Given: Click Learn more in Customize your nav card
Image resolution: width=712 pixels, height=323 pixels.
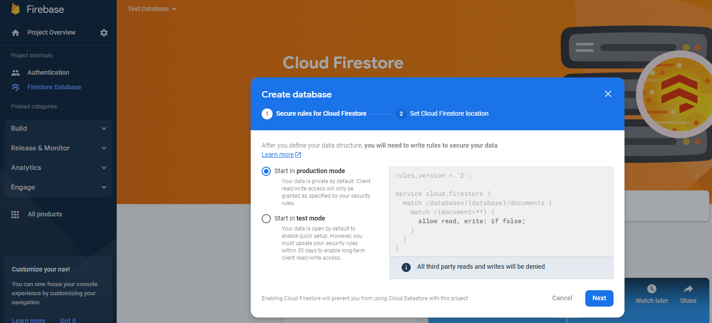Looking at the screenshot, I should tap(29, 320).
